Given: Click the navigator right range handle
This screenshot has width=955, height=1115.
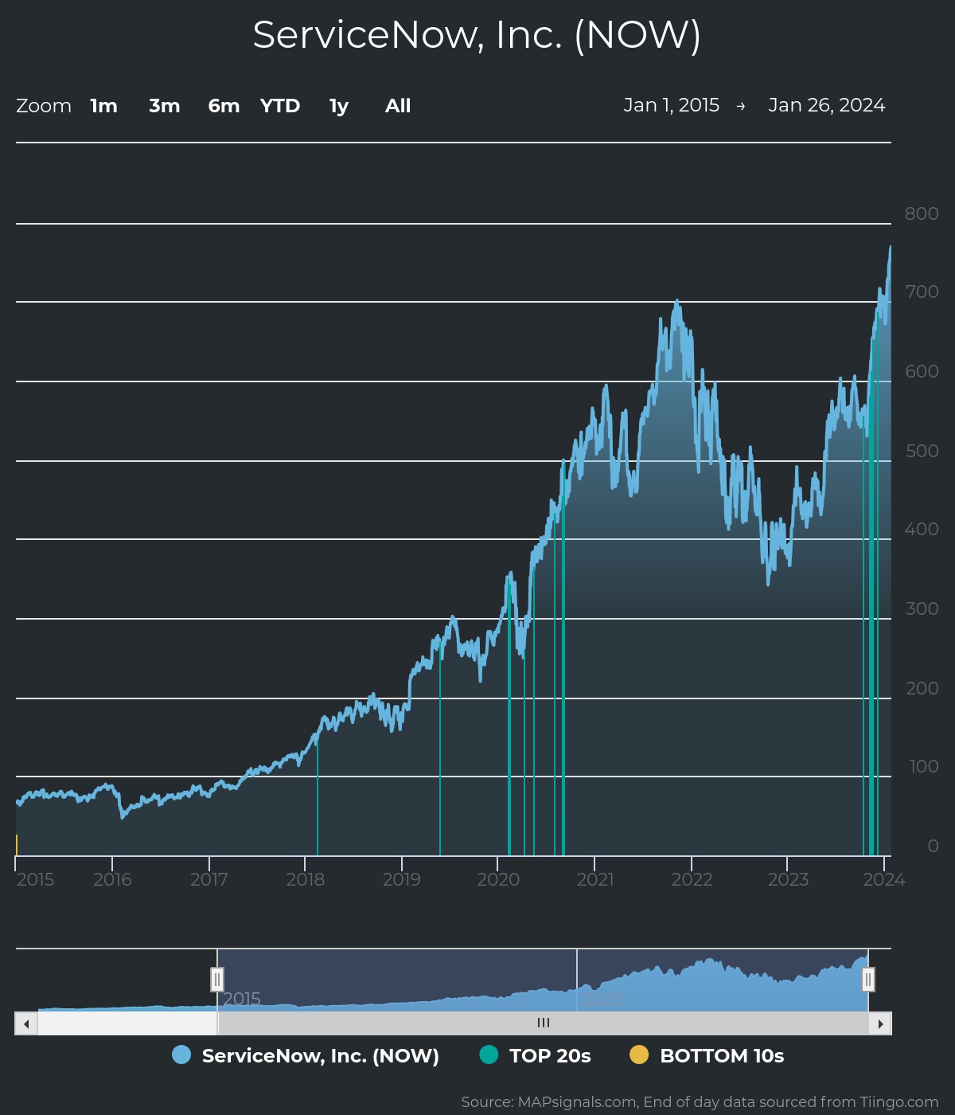Looking at the screenshot, I should tap(868, 980).
